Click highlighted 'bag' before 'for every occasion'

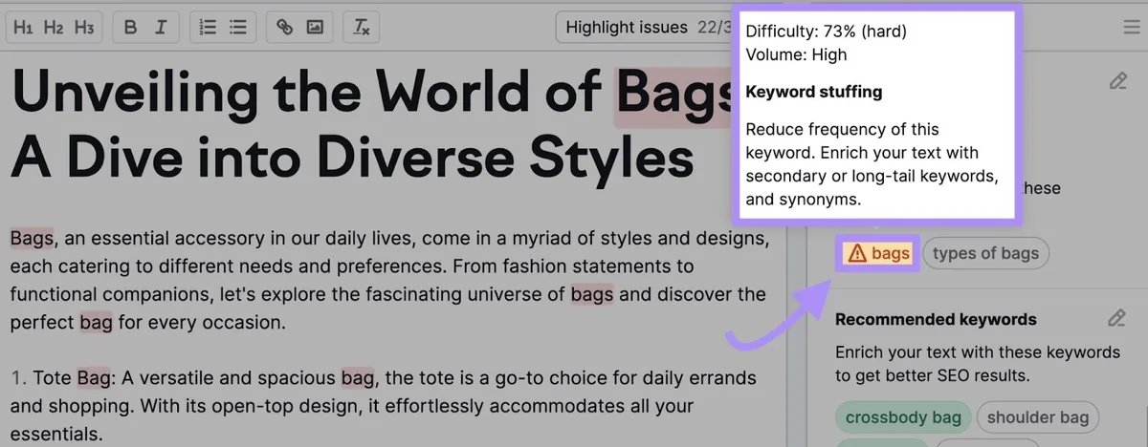point(96,323)
